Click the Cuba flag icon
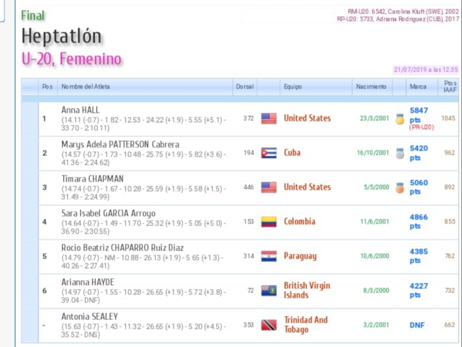Screen dimensions: 462x347 coord(268,153)
